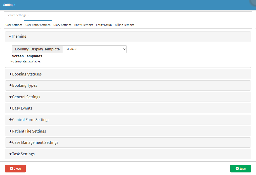Image resolution: width=256 pixels, height=175 pixels.
Task: Click the green Save button
Action: point(240,169)
